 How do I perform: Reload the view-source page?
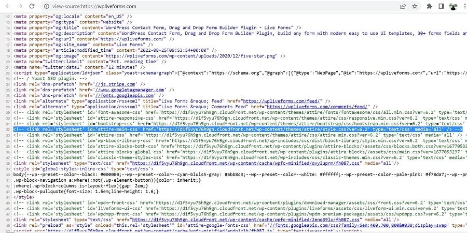[32, 6]
